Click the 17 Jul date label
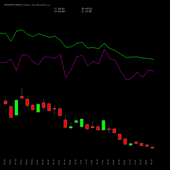170x170 pixels. click(103, 162)
